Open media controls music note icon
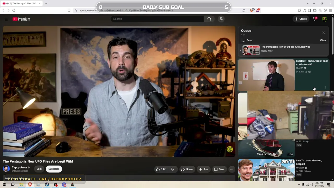 click(x=305, y=10)
